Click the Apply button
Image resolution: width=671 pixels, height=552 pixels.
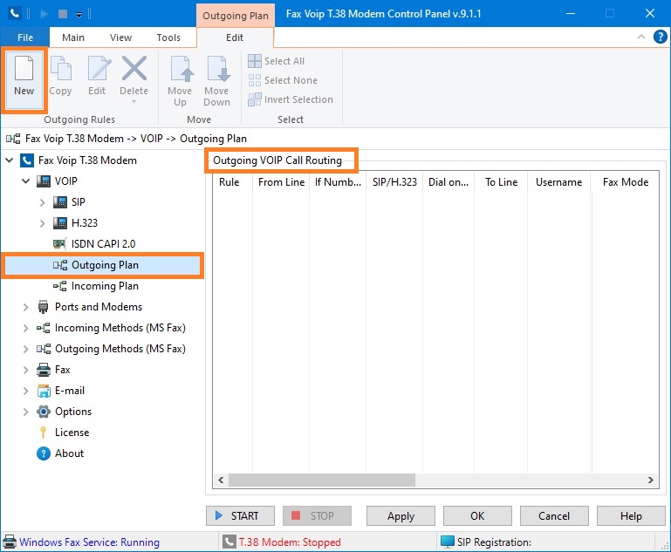click(401, 515)
